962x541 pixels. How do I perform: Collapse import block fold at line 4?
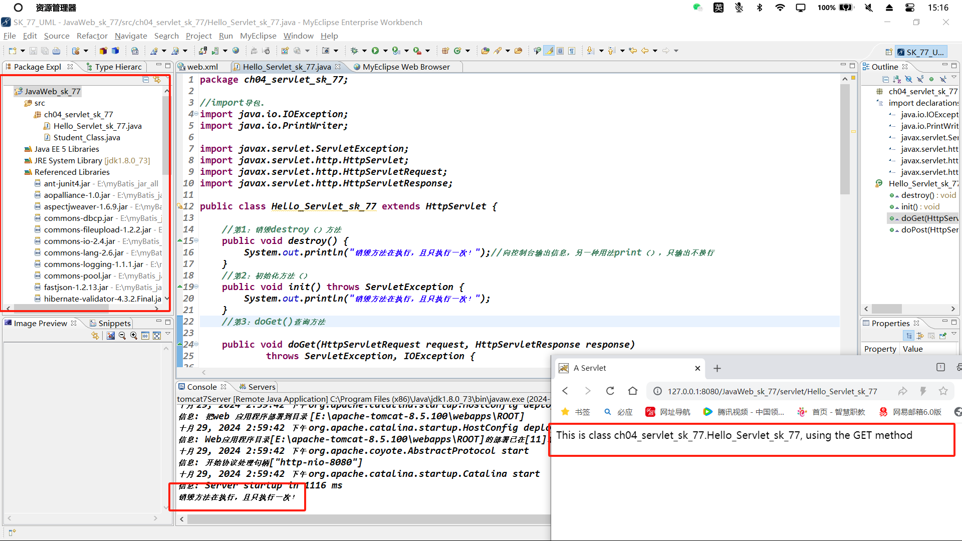pyautogui.click(x=196, y=114)
